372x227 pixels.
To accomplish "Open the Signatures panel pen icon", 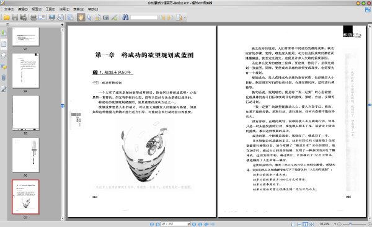I will tap(4, 89).
